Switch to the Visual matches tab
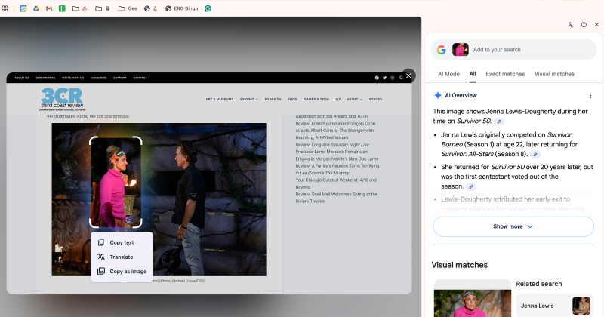The height and width of the screenshot is (317, 604). (554, 74)
